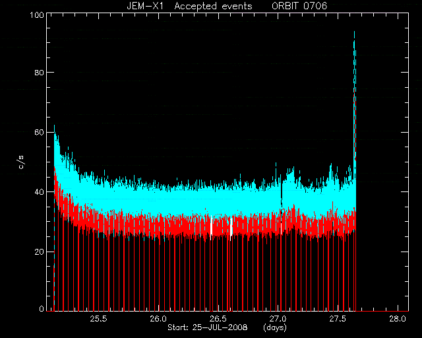Viewport: 422px width, 338px height.
Task: Click the ORBIT 0706 label
Action: (299, 6)
